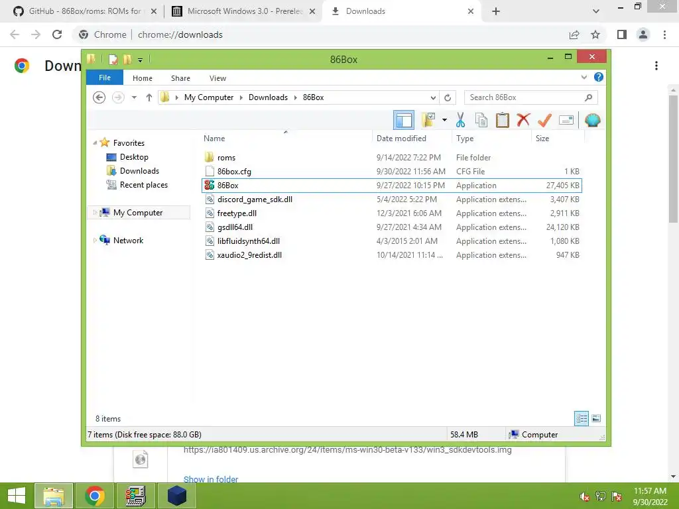Expand the ribbon with the chevron
Image resolution: width=679 pixels, height=509 pixels.
(x=584, y=78)
